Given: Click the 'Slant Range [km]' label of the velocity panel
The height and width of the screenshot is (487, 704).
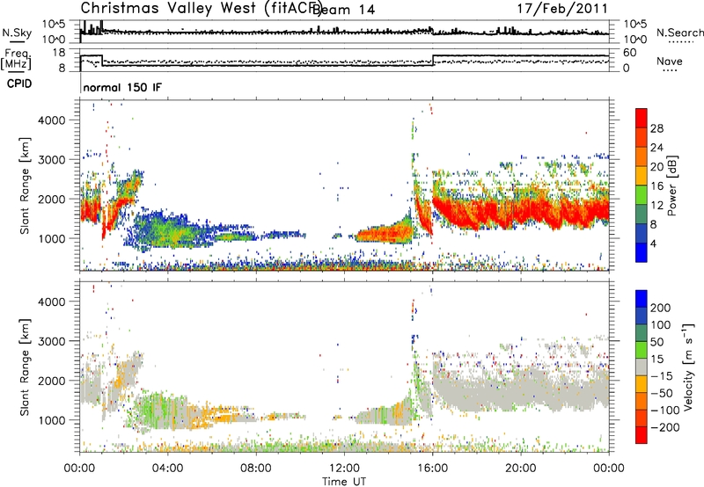Looking at the screenshot, I should pyautogui.click(x=25, y=367).
